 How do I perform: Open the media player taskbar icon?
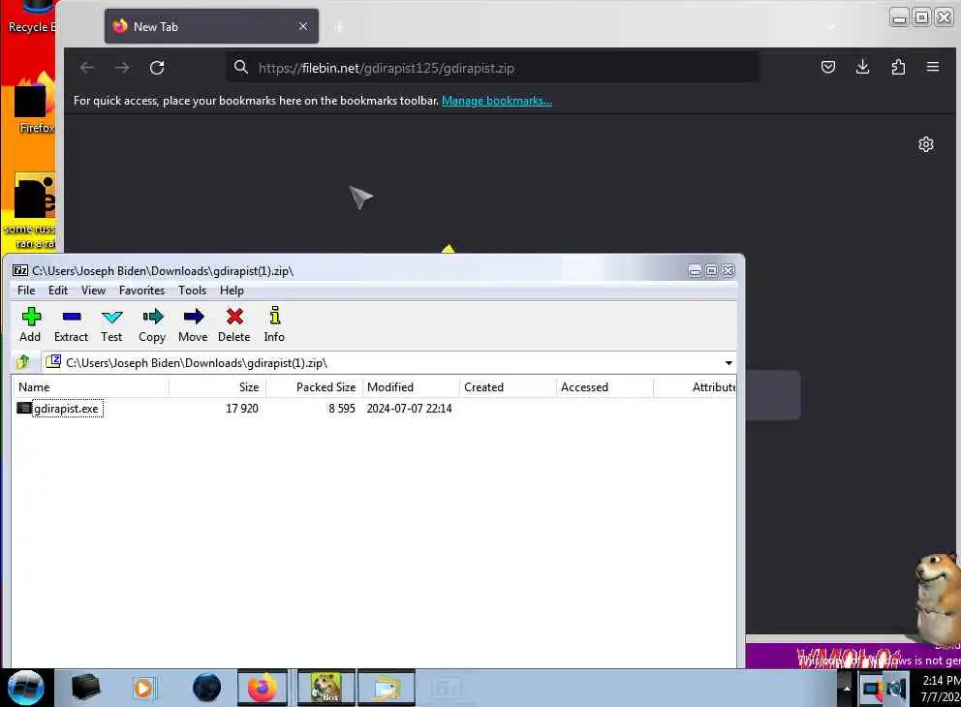point(144,688)
